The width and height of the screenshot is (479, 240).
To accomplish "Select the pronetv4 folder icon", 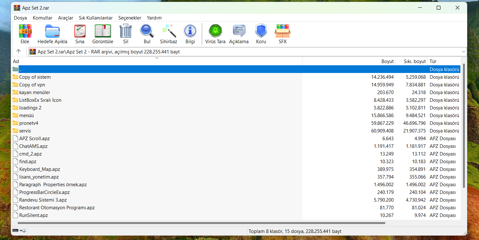I will tap(15, 123).
